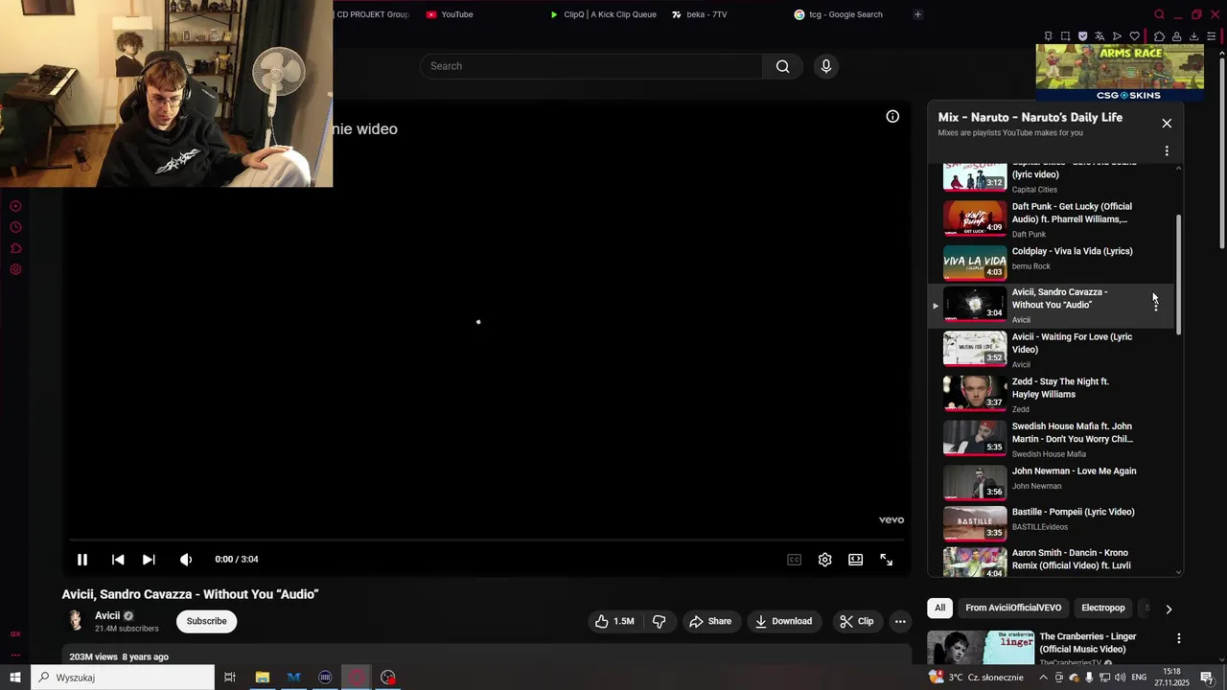The width and height of the screenshot is (1227, 690).
Task: Open sidebar settings gear icon
Action: [x=15, y=269]
